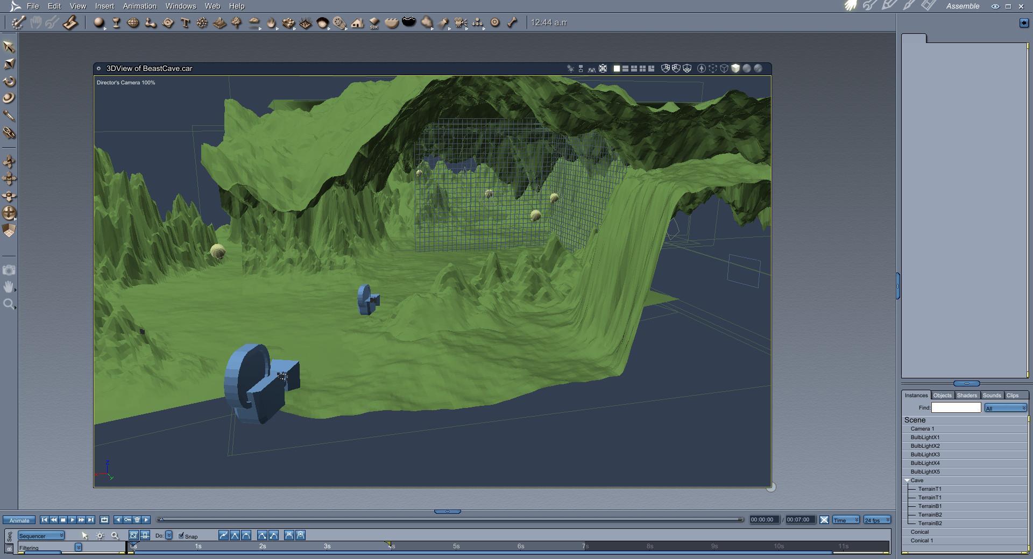This screenshot has width=1033, height=559.
Task: Switch to the Objects tab
Action: 943,396
